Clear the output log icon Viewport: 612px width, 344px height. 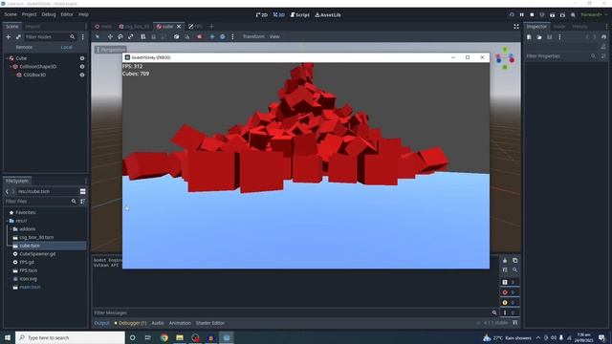pyautogui.click(x=505, y=261)
